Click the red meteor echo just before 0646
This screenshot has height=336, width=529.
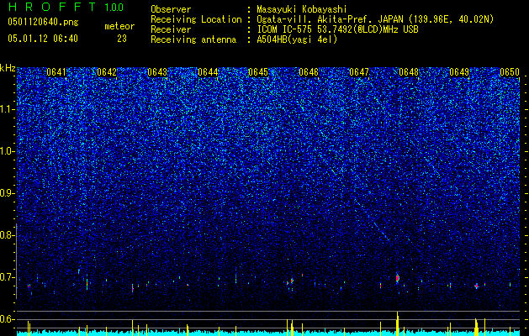292,281
